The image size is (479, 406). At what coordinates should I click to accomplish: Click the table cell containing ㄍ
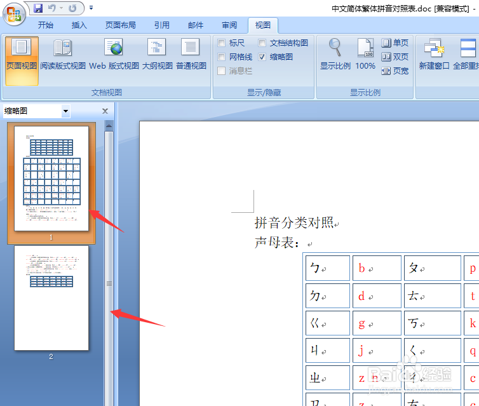327,323
